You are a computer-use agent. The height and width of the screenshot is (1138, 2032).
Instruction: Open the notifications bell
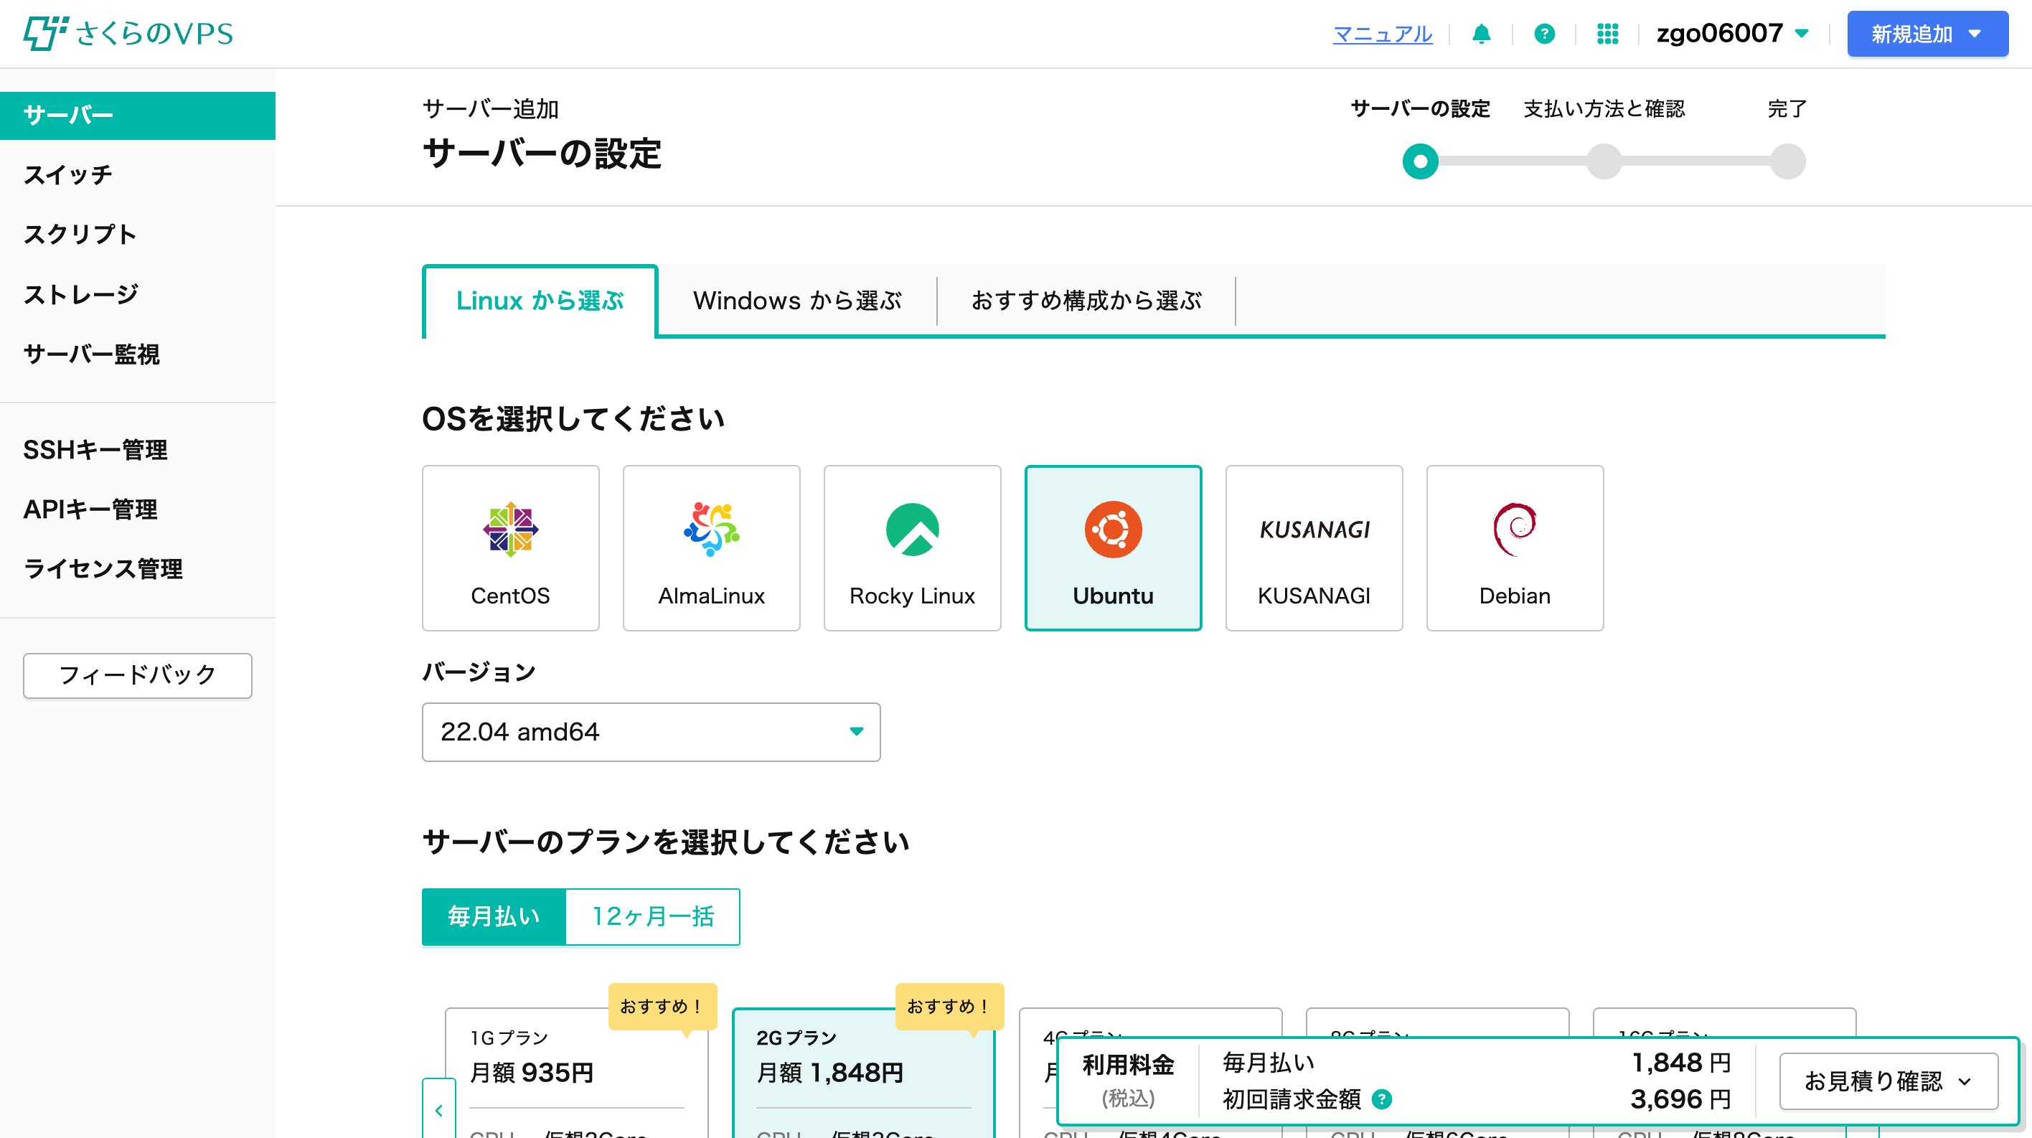[x=1482, y=34]
